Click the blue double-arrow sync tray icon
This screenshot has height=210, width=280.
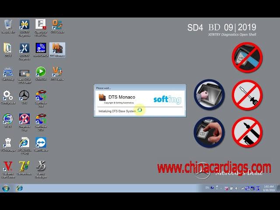pyautogui.click(x=247, y=188)
